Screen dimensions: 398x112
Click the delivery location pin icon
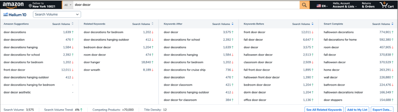30,5
